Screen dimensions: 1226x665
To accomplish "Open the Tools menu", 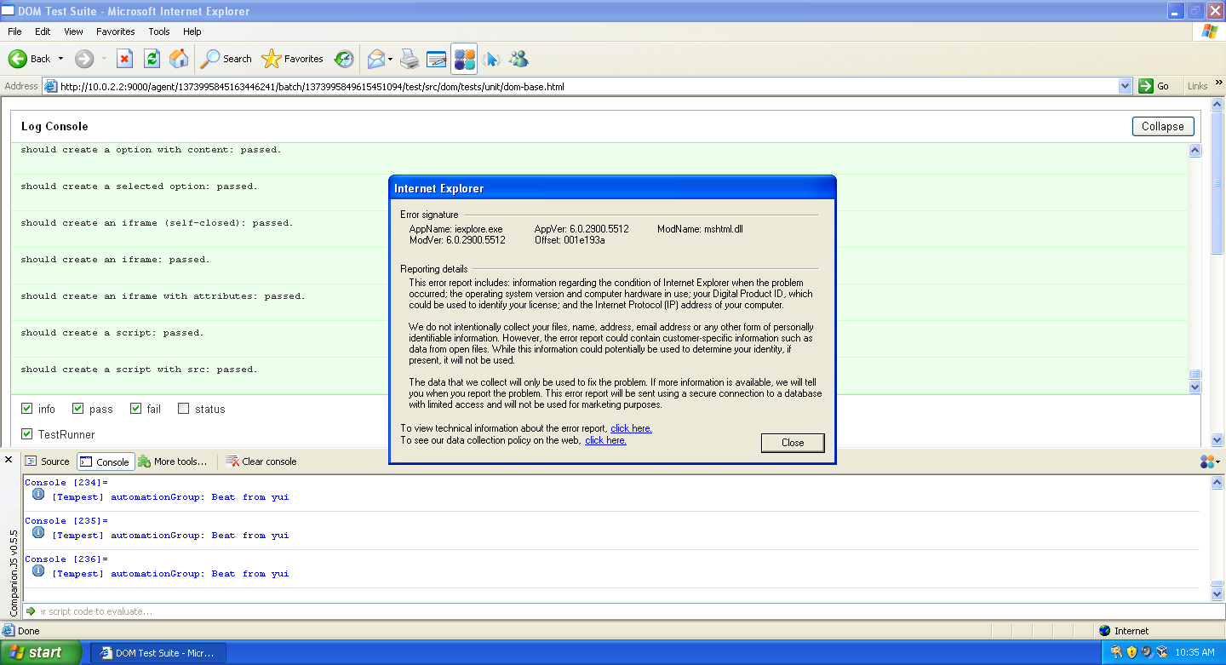I will (x=159, y=32).
